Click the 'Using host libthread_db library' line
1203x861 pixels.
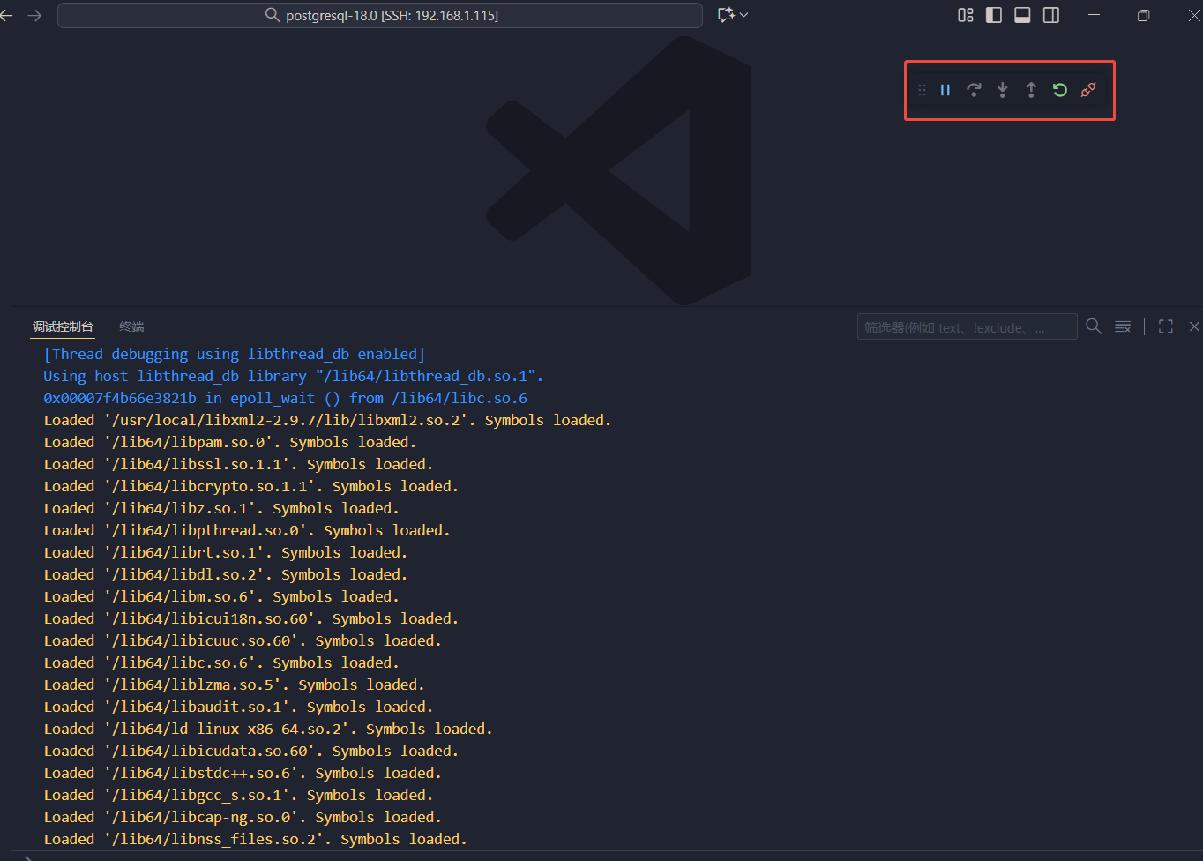point(294,376)
